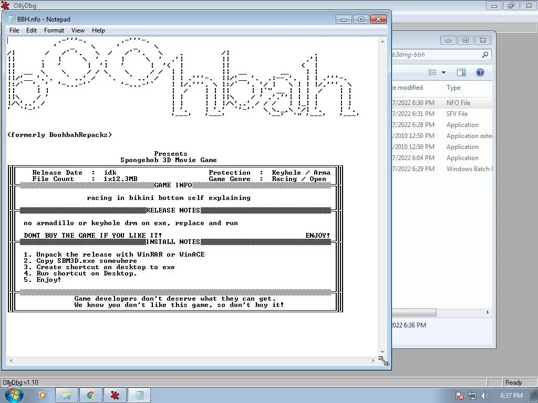Open the View menu in Notepad

pos(78,30)
